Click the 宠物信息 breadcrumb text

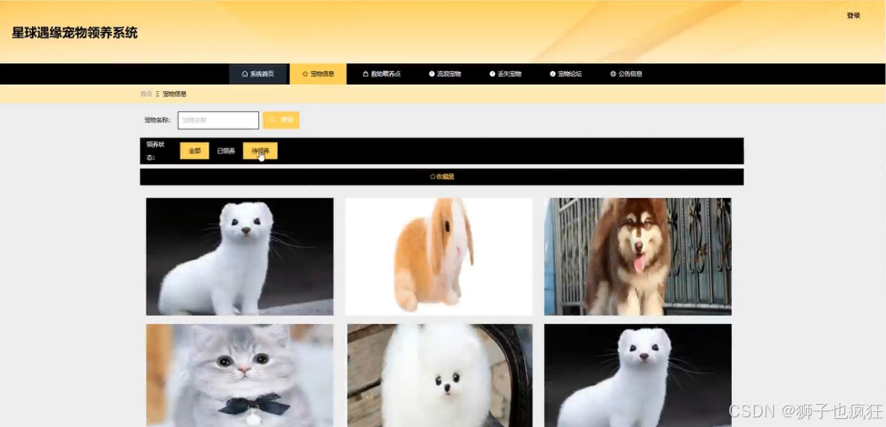tap(174, 94)
